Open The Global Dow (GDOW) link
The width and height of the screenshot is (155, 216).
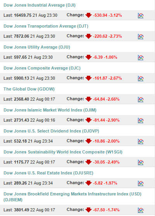coord(29,89)
